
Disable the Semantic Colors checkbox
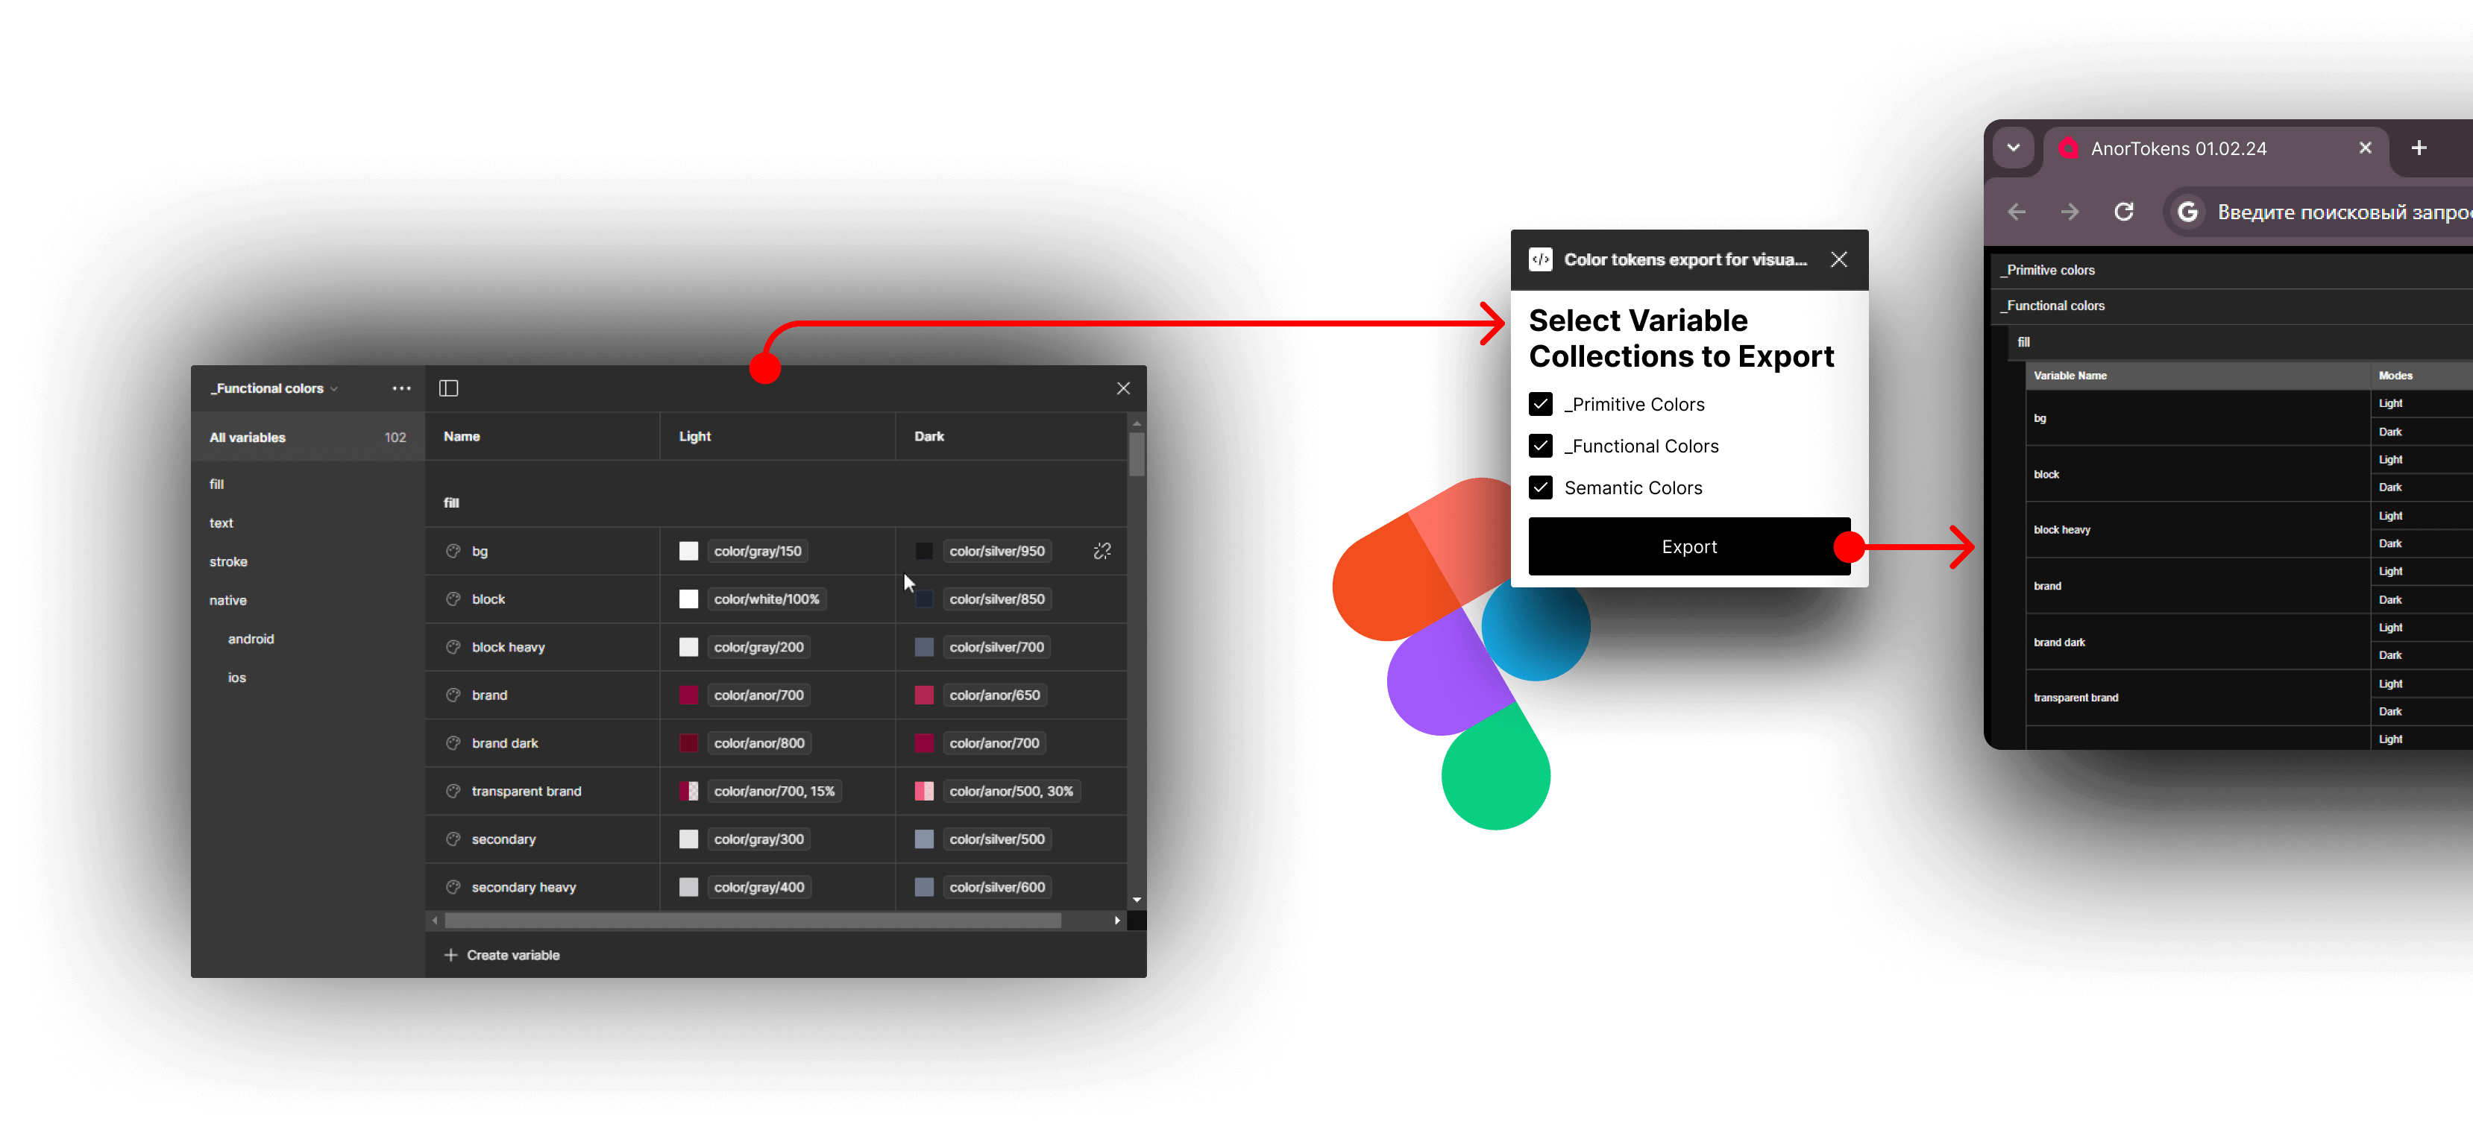tap(1541, 487)
